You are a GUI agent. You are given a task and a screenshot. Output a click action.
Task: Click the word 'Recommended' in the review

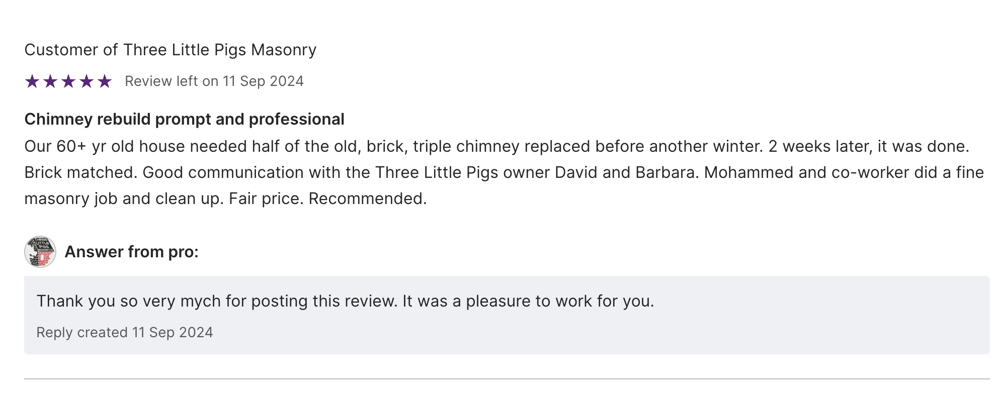367,199
